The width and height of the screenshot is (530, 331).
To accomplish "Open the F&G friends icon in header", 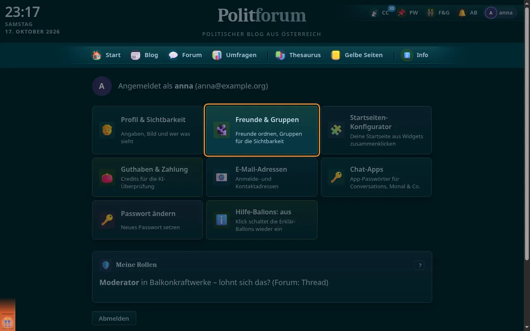I will pyautogui.click(x=431, y=13).
